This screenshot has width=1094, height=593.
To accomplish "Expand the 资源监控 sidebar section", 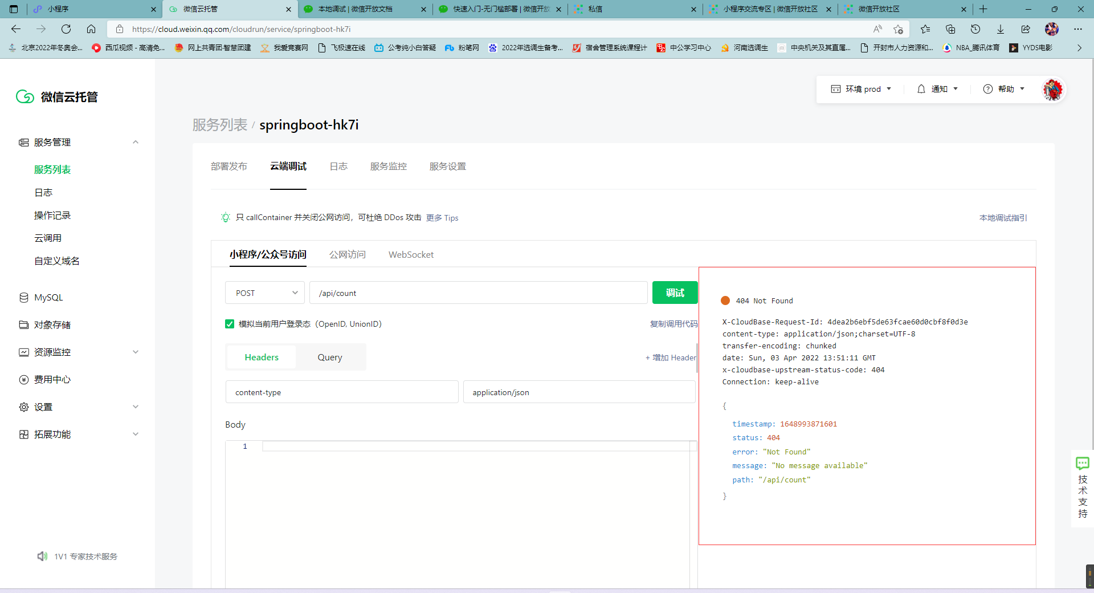I will (x=136, y=352).
